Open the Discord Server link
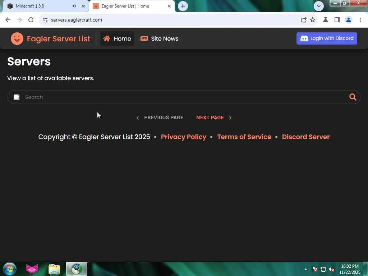Image resolution: width=368 pixels, height=276 pixels. 306,137
